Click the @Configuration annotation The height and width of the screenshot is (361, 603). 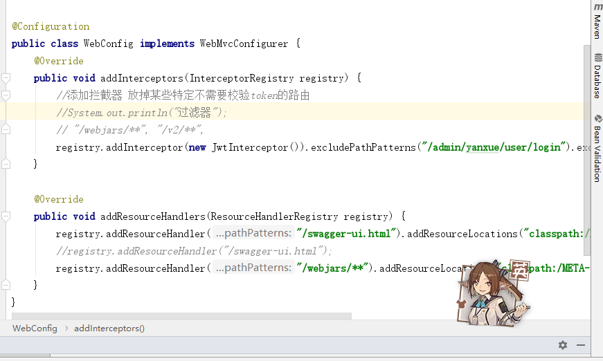click(51, 26)
